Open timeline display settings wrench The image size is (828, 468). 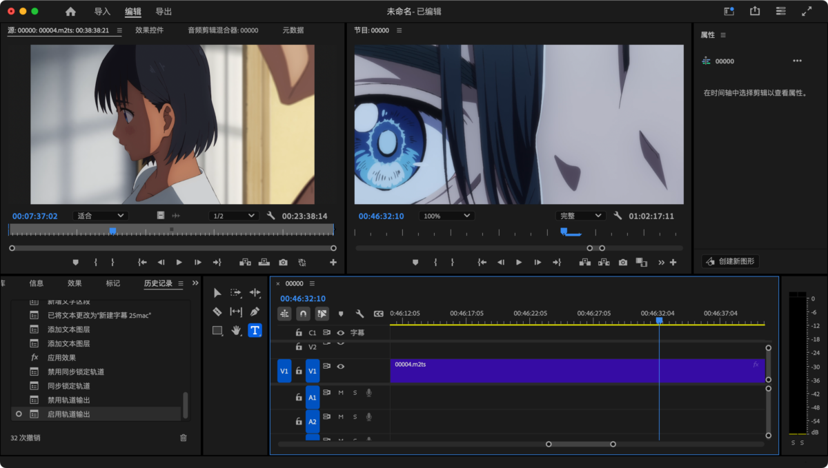tap(359, 314)
